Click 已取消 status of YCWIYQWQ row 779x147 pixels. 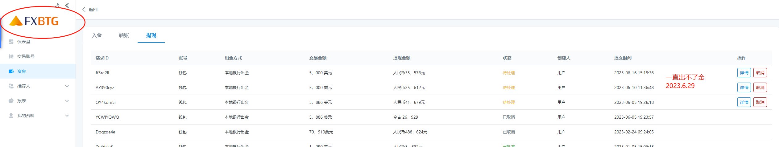point(509,117)
